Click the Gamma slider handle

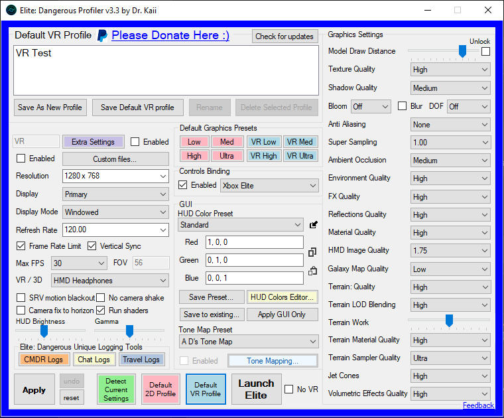pos(129,331)
